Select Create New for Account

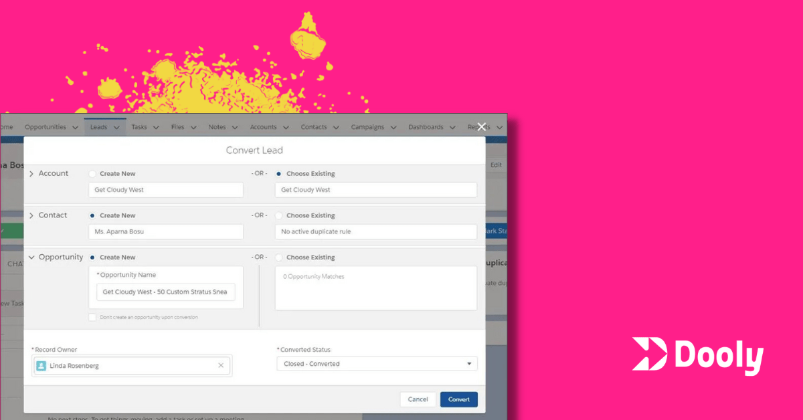point(91,173)
